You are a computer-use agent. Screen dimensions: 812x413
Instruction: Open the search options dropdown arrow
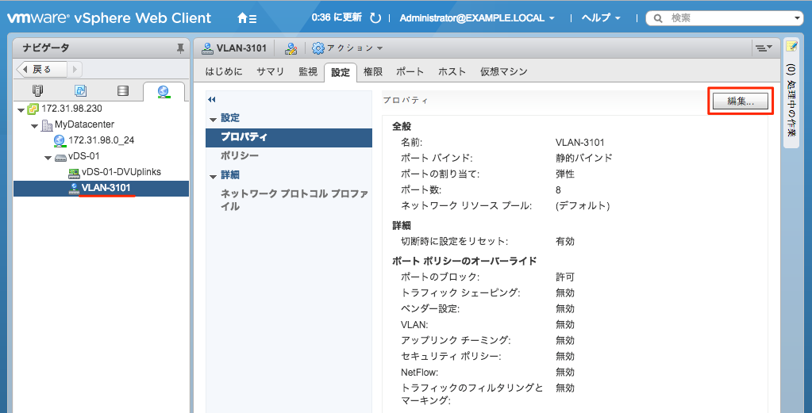797,18
